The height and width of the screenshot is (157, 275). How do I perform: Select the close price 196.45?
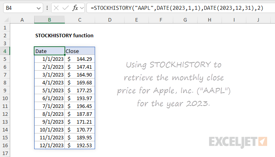pos(80,106)
